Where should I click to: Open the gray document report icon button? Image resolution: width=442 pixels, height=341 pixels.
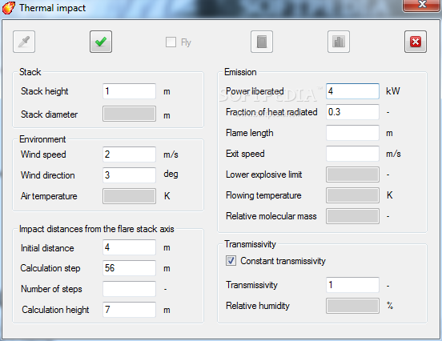click(262, 42)
